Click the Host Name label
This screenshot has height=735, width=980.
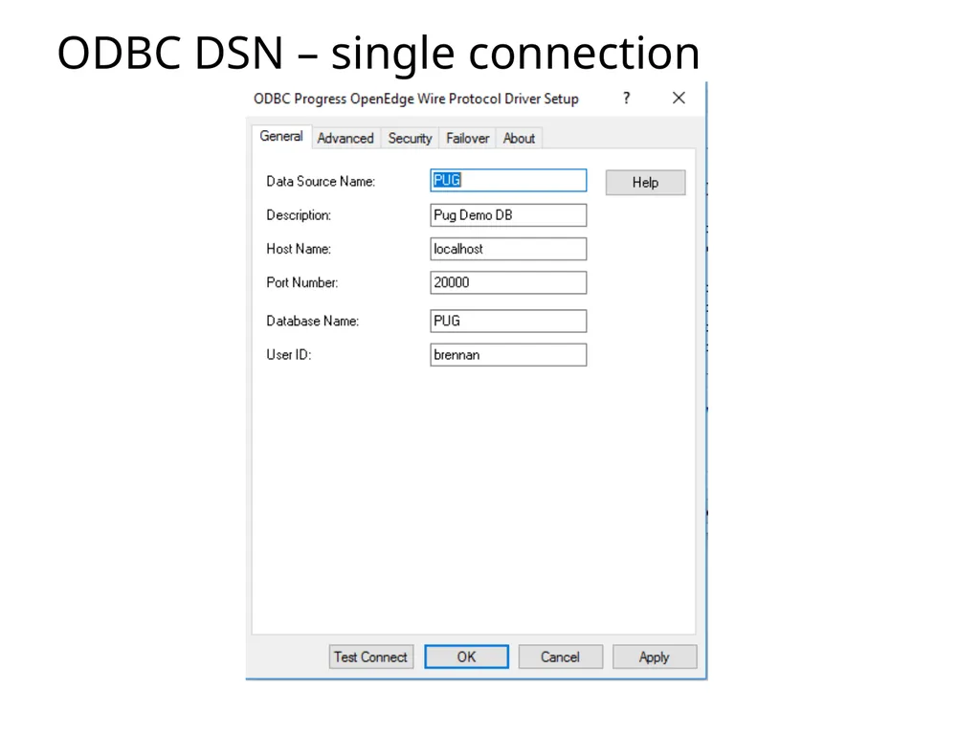tap(299, 249)
